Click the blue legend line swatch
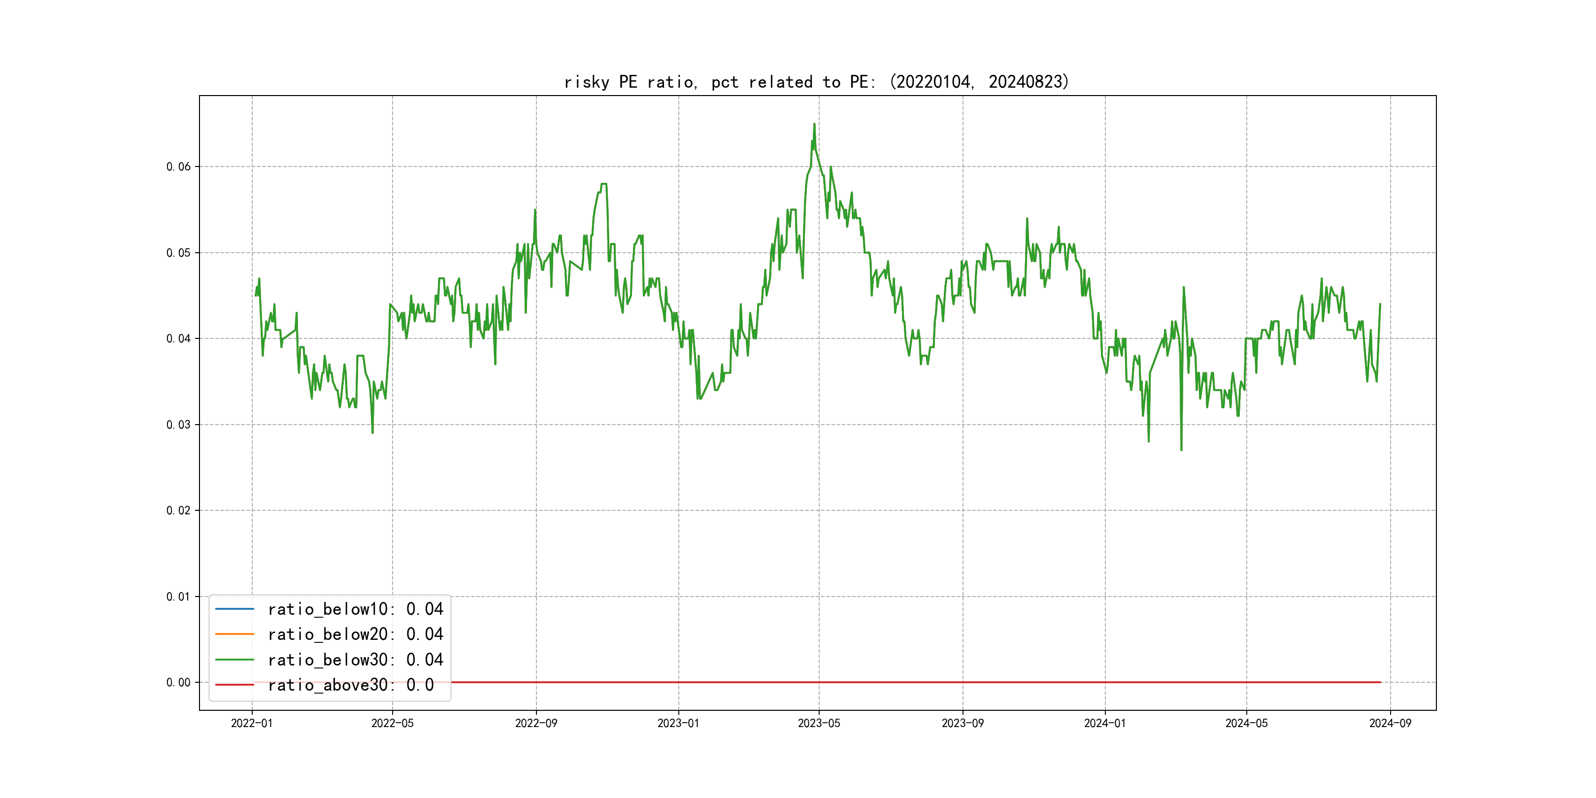 (234, 609)
